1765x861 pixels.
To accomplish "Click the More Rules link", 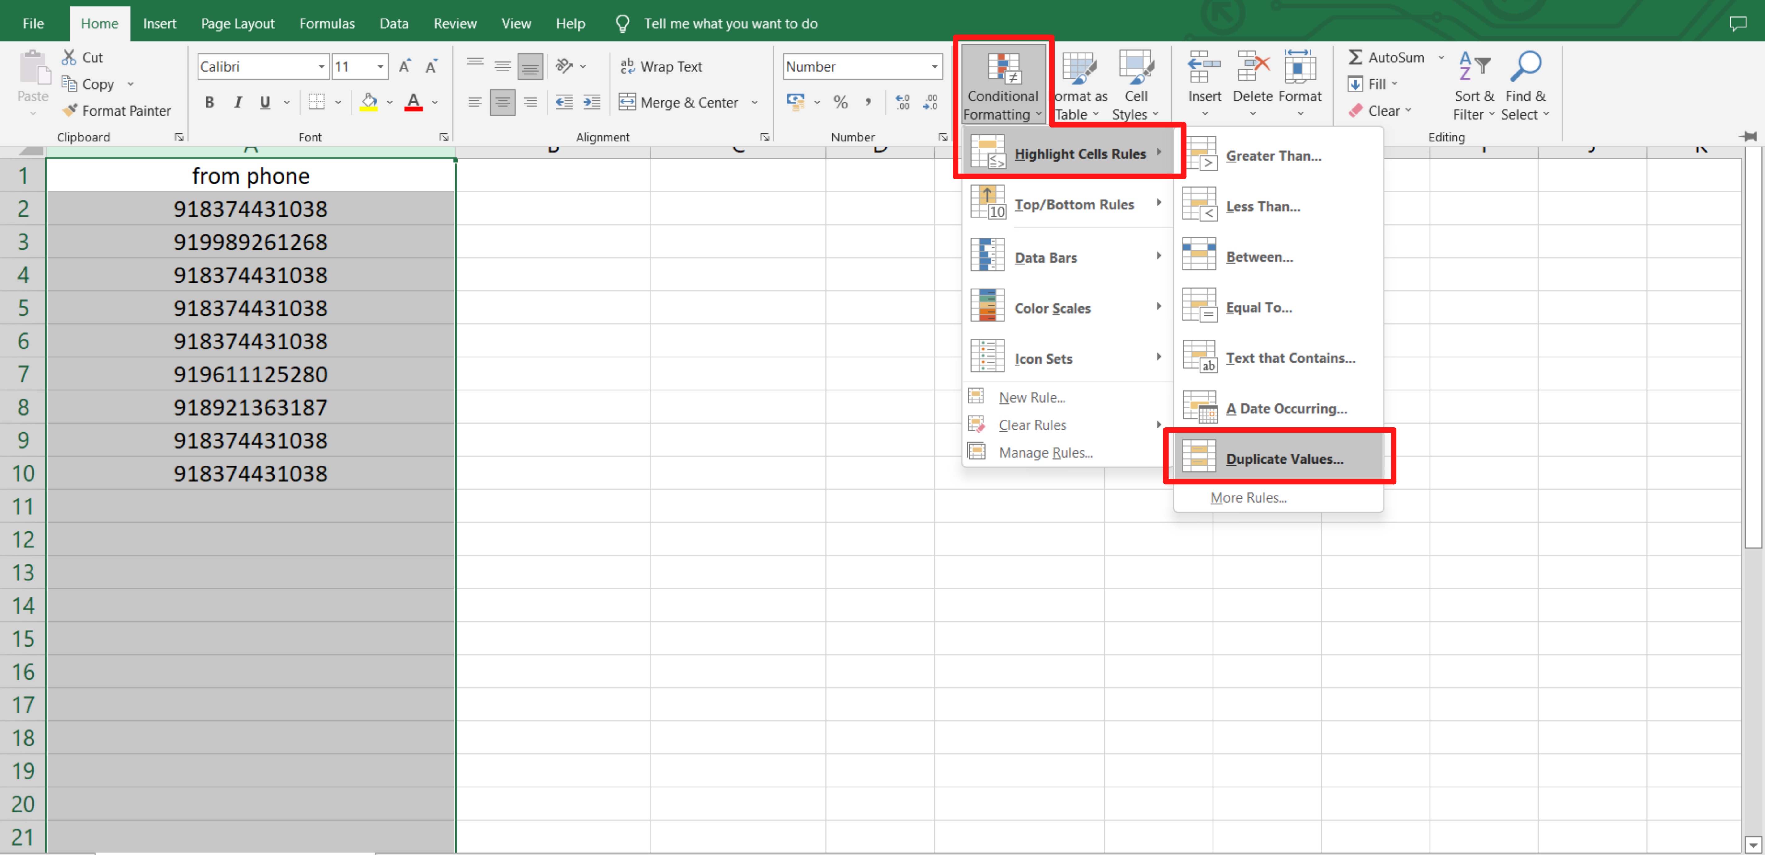I will [1248, 498].
